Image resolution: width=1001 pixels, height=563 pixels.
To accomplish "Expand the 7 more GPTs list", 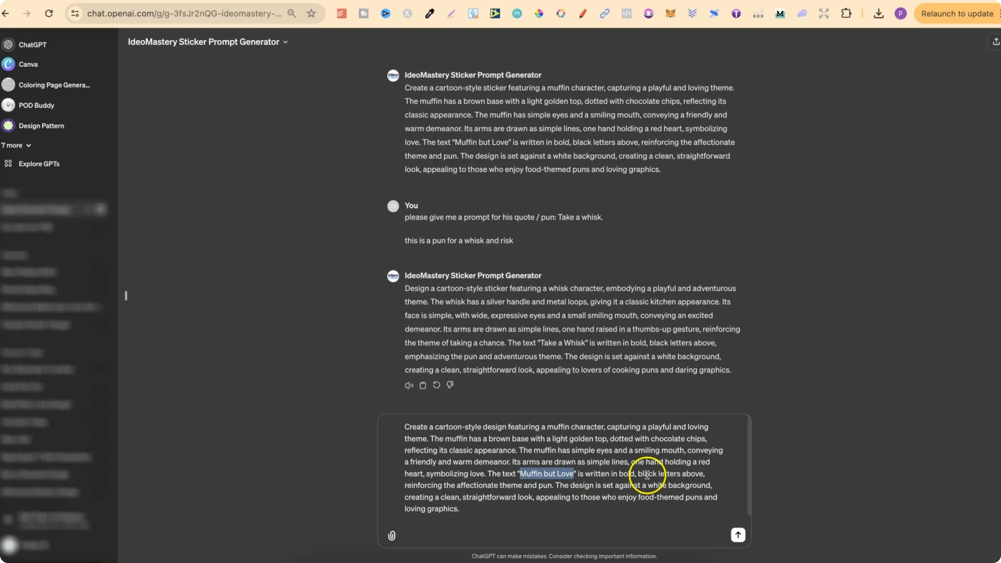I will (16, 145).
